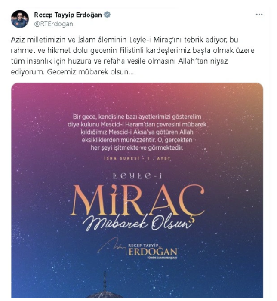Click the ERDOĞAN name logo in image
Image resolution: width=277 pixels, height=301 pixels.
[x=153, y=252]
